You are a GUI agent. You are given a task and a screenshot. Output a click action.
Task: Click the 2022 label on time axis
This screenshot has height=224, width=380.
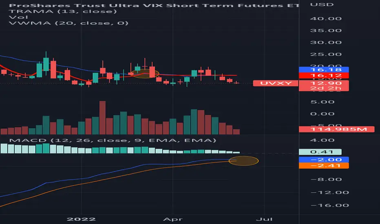point(81,220)
